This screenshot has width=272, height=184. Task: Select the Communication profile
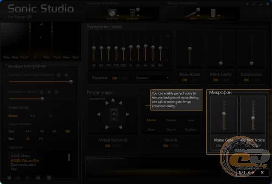23,164
